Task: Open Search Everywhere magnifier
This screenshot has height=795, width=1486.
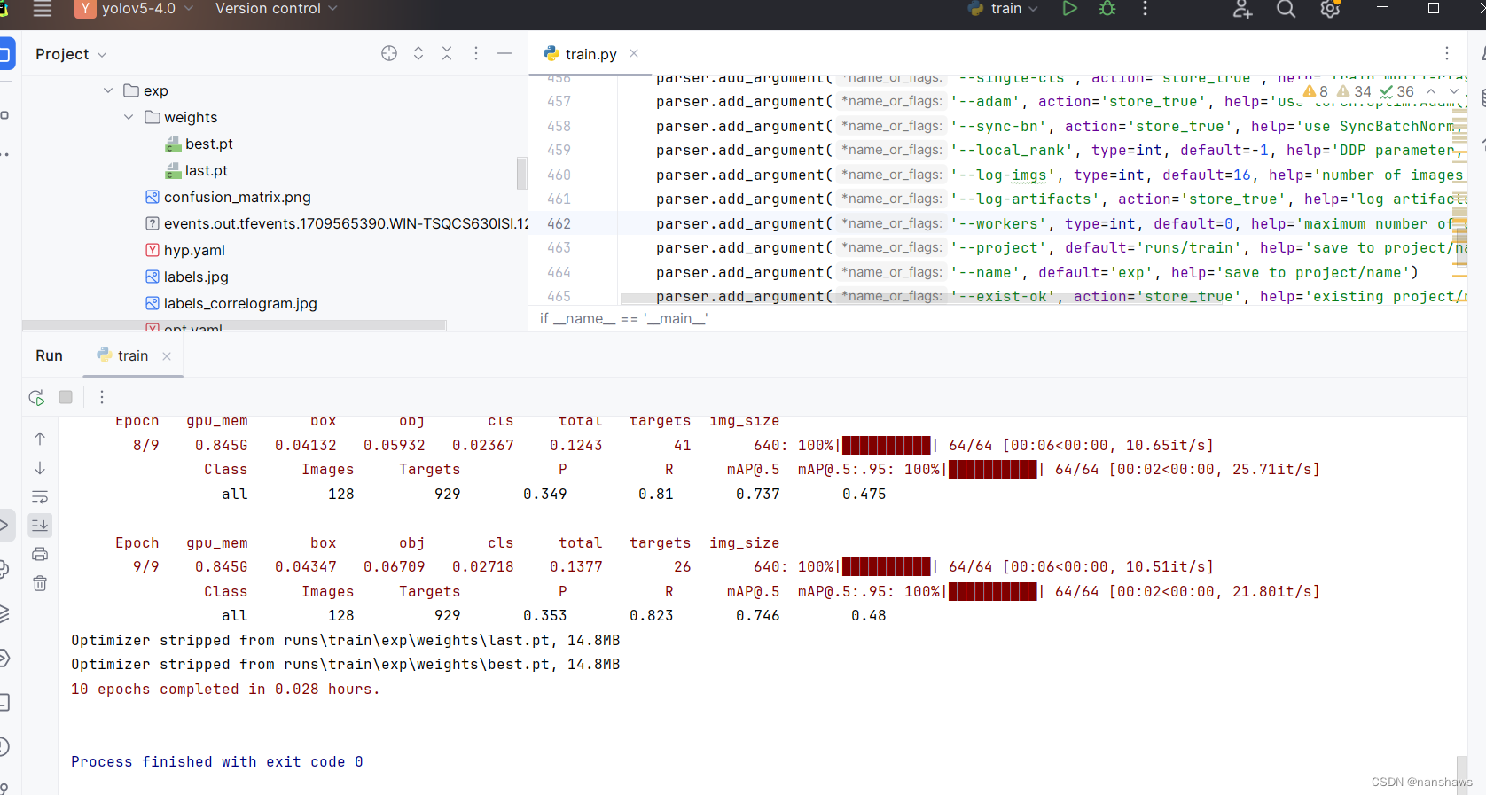Action: (x=1286, y=9)
